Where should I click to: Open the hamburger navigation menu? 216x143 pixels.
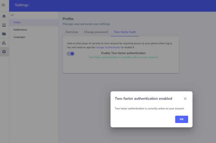point(3,5)
